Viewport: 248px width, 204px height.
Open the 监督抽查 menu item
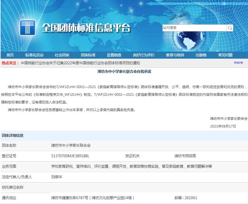tap(114, 55)
